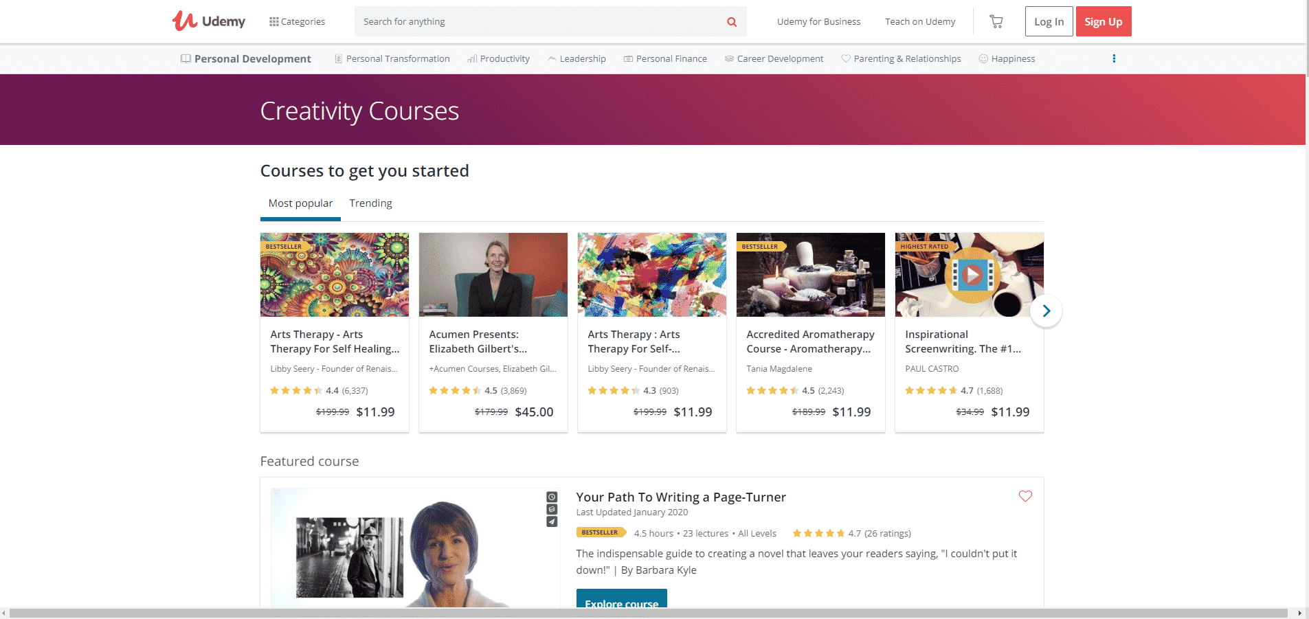1309x619 pixels.
Task: Click the scrollbar left arrow
Action: (4, 613)
